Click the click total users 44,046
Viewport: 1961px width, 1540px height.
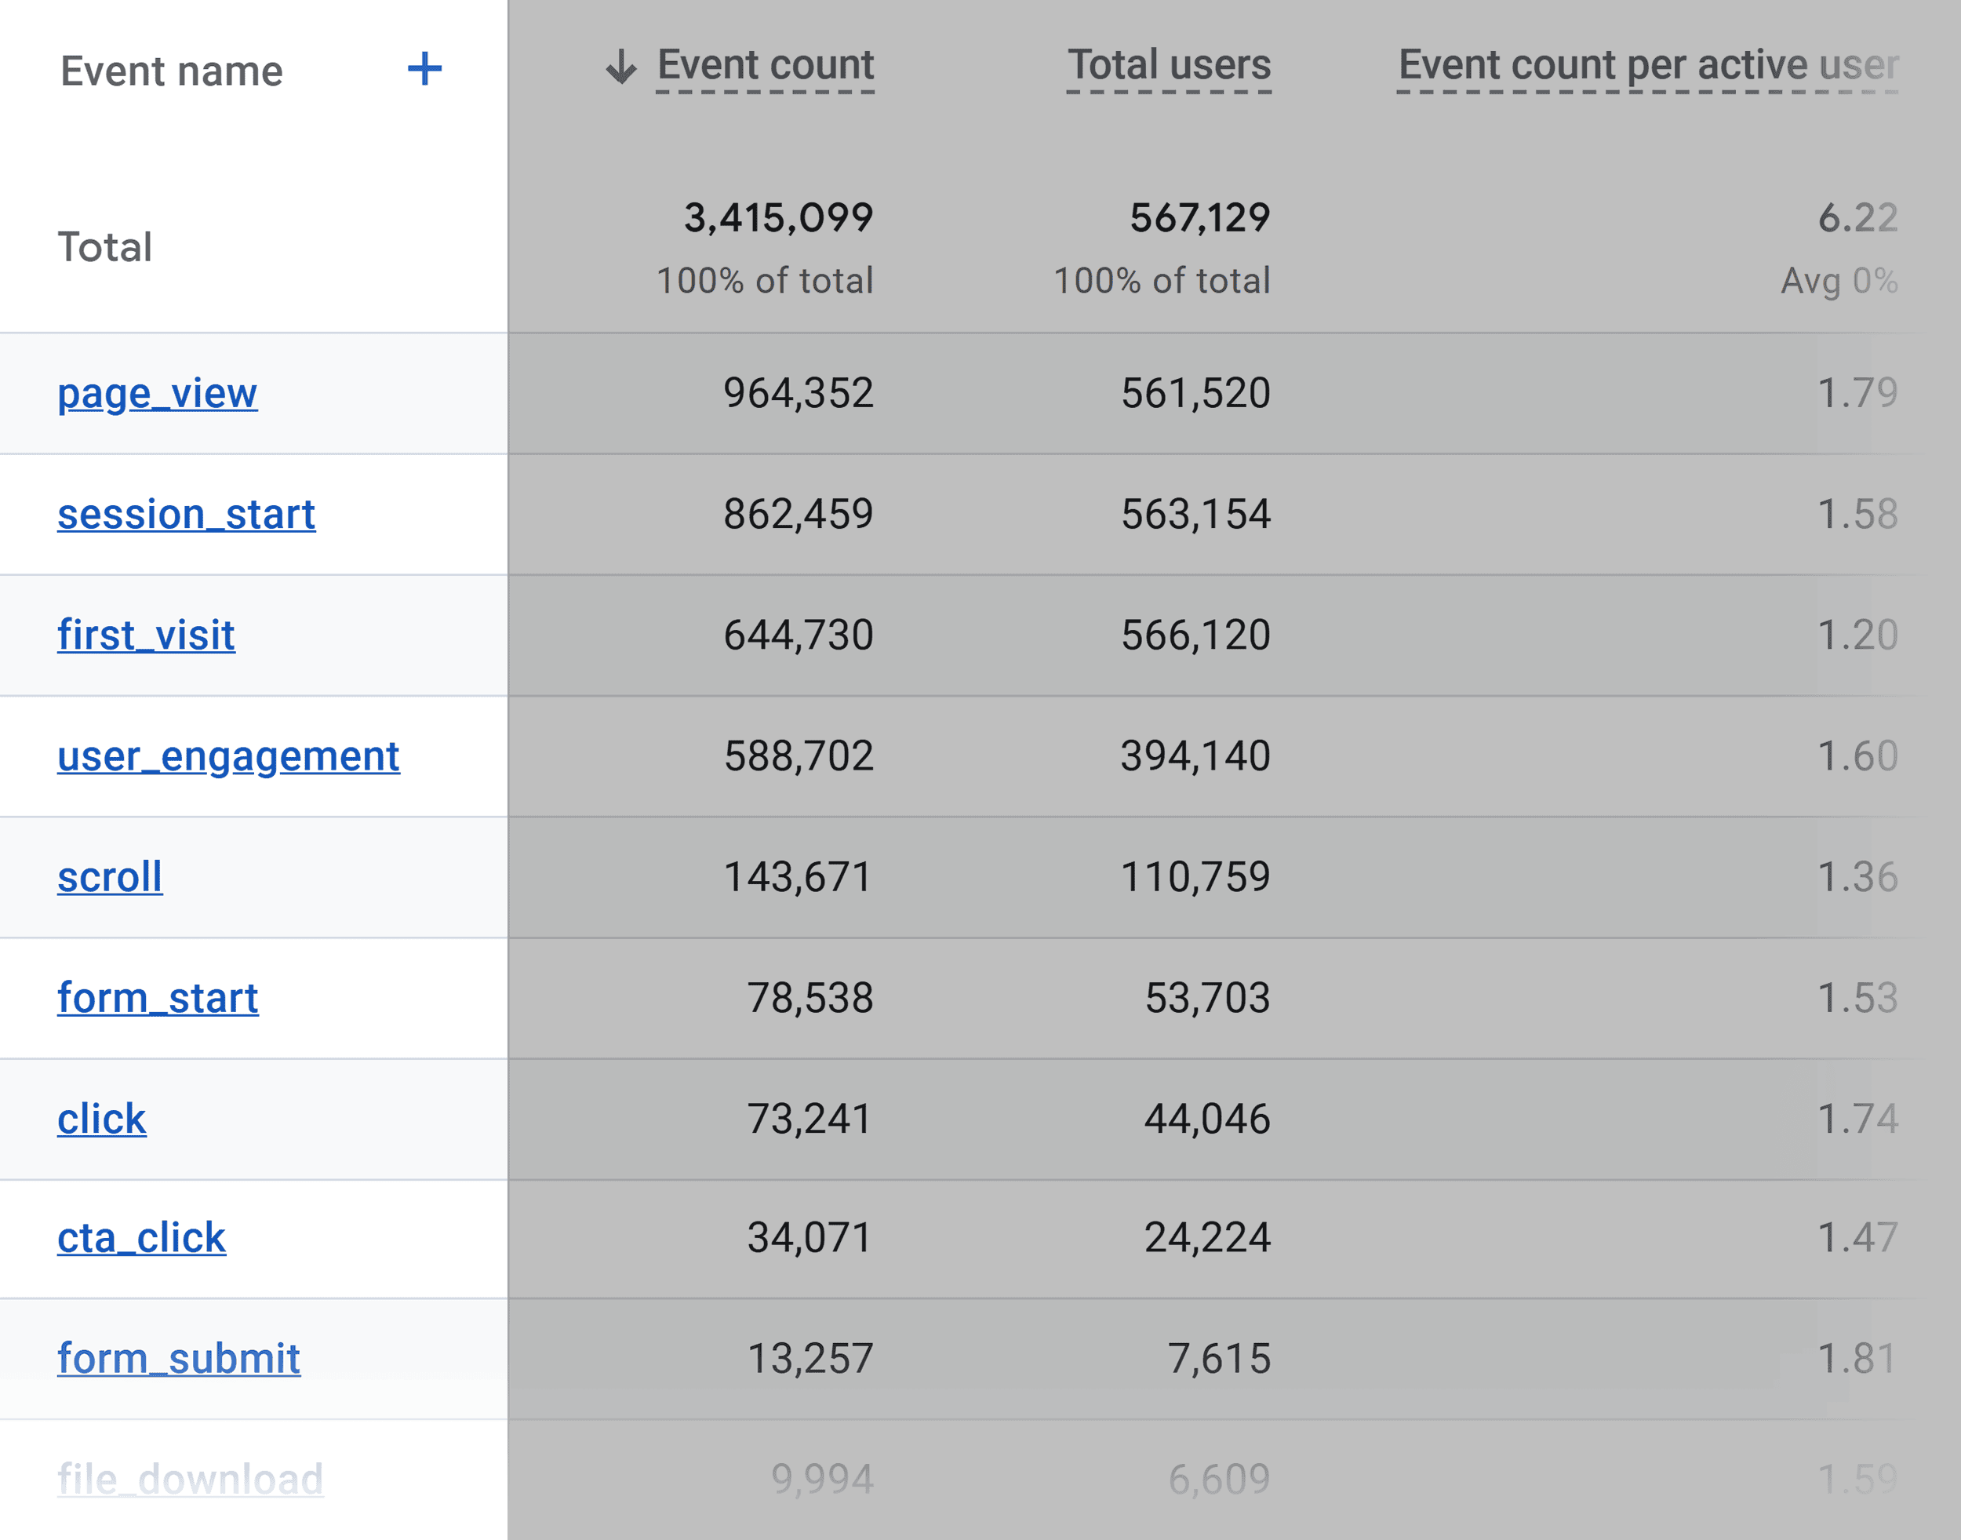[1207, 1118]
